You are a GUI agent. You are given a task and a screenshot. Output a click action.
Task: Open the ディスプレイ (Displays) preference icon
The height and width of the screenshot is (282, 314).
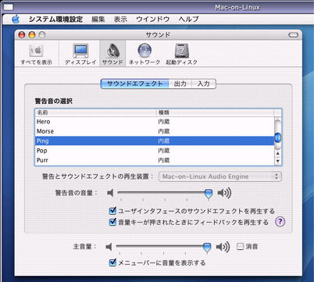tap(80, 54)
